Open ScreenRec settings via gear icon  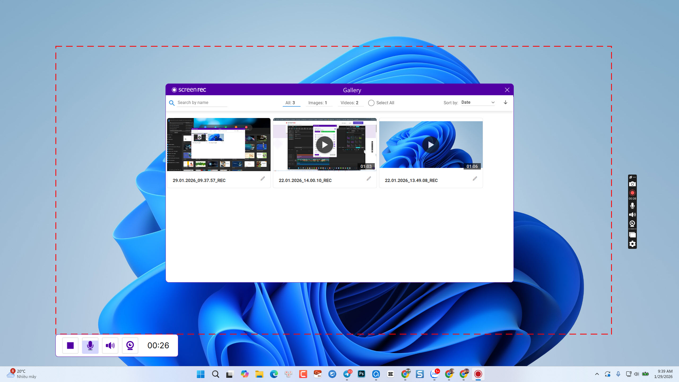coord(632,244)
